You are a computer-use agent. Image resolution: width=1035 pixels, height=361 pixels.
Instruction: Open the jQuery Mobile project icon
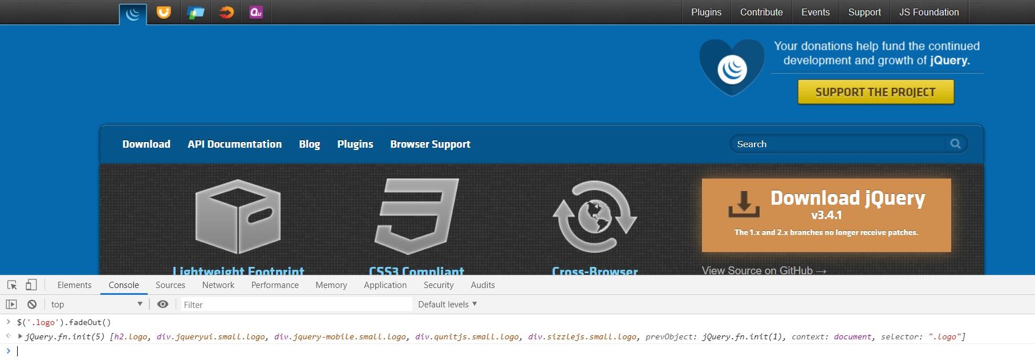pyautogui.click(x=195, y=12)
